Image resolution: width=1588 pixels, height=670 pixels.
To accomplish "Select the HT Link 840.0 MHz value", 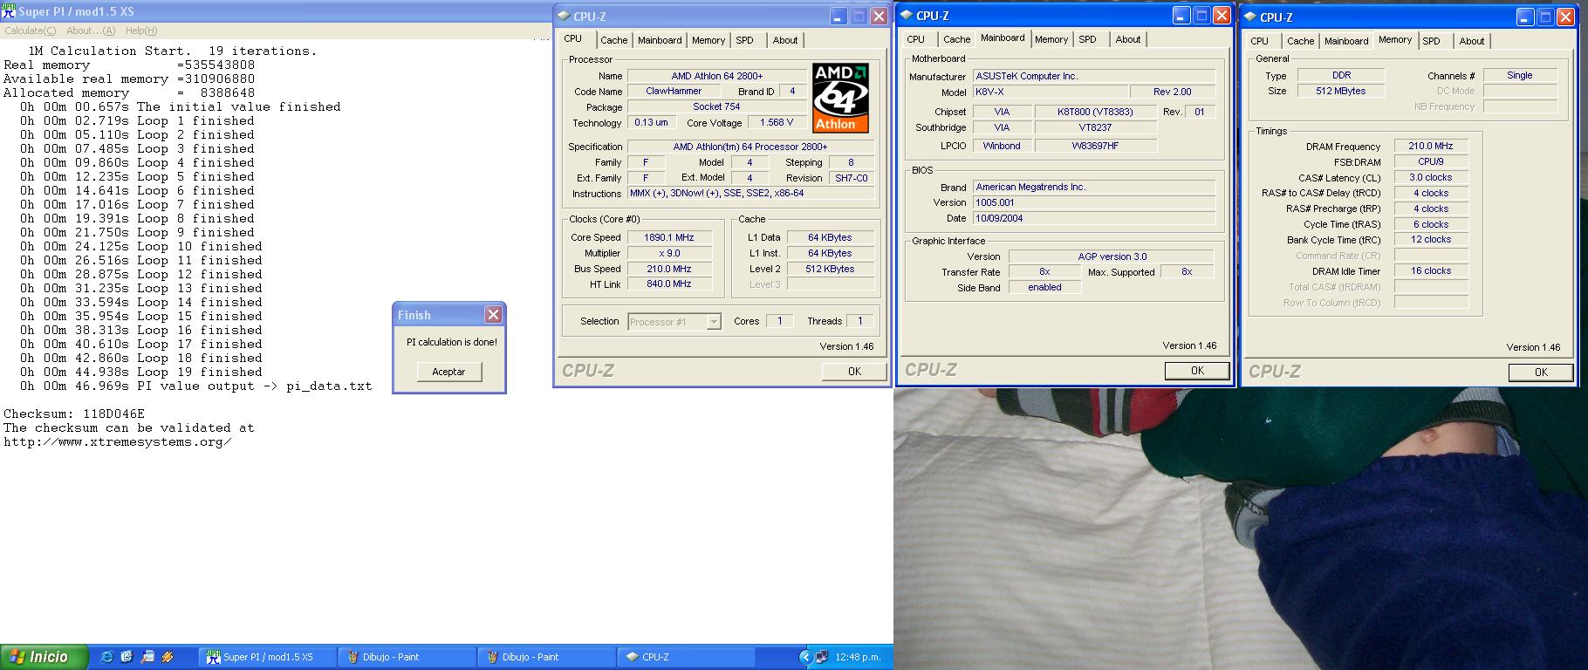I will point(669,284).
